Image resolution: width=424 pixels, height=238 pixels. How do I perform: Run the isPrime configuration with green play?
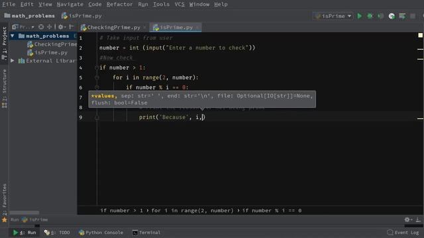click(x=359, y=16)
